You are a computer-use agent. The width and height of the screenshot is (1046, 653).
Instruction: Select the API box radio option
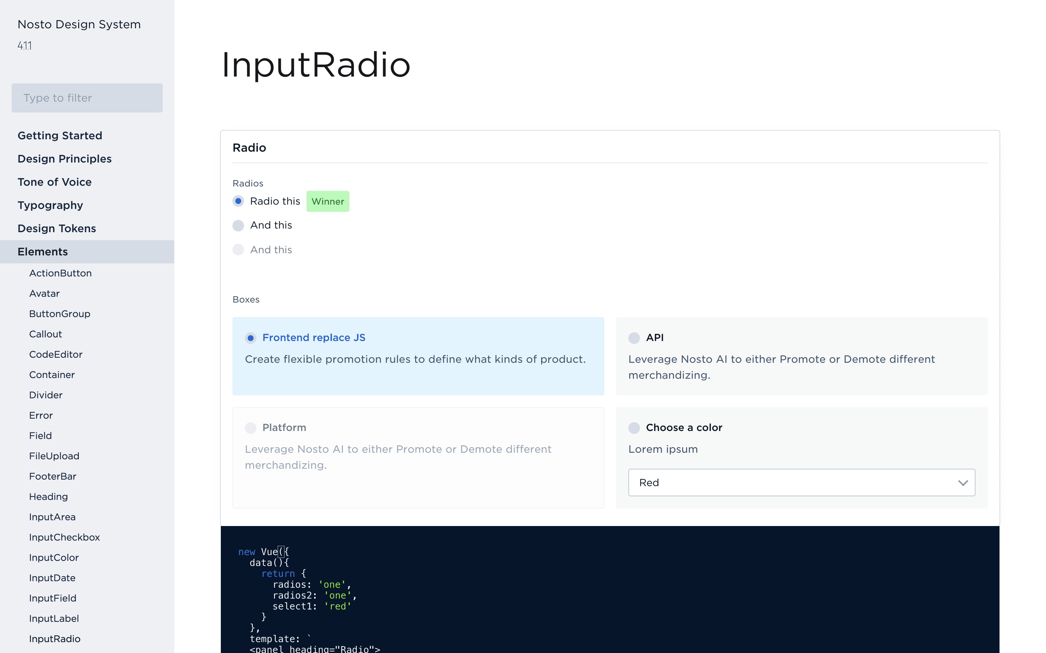point(634,338)
